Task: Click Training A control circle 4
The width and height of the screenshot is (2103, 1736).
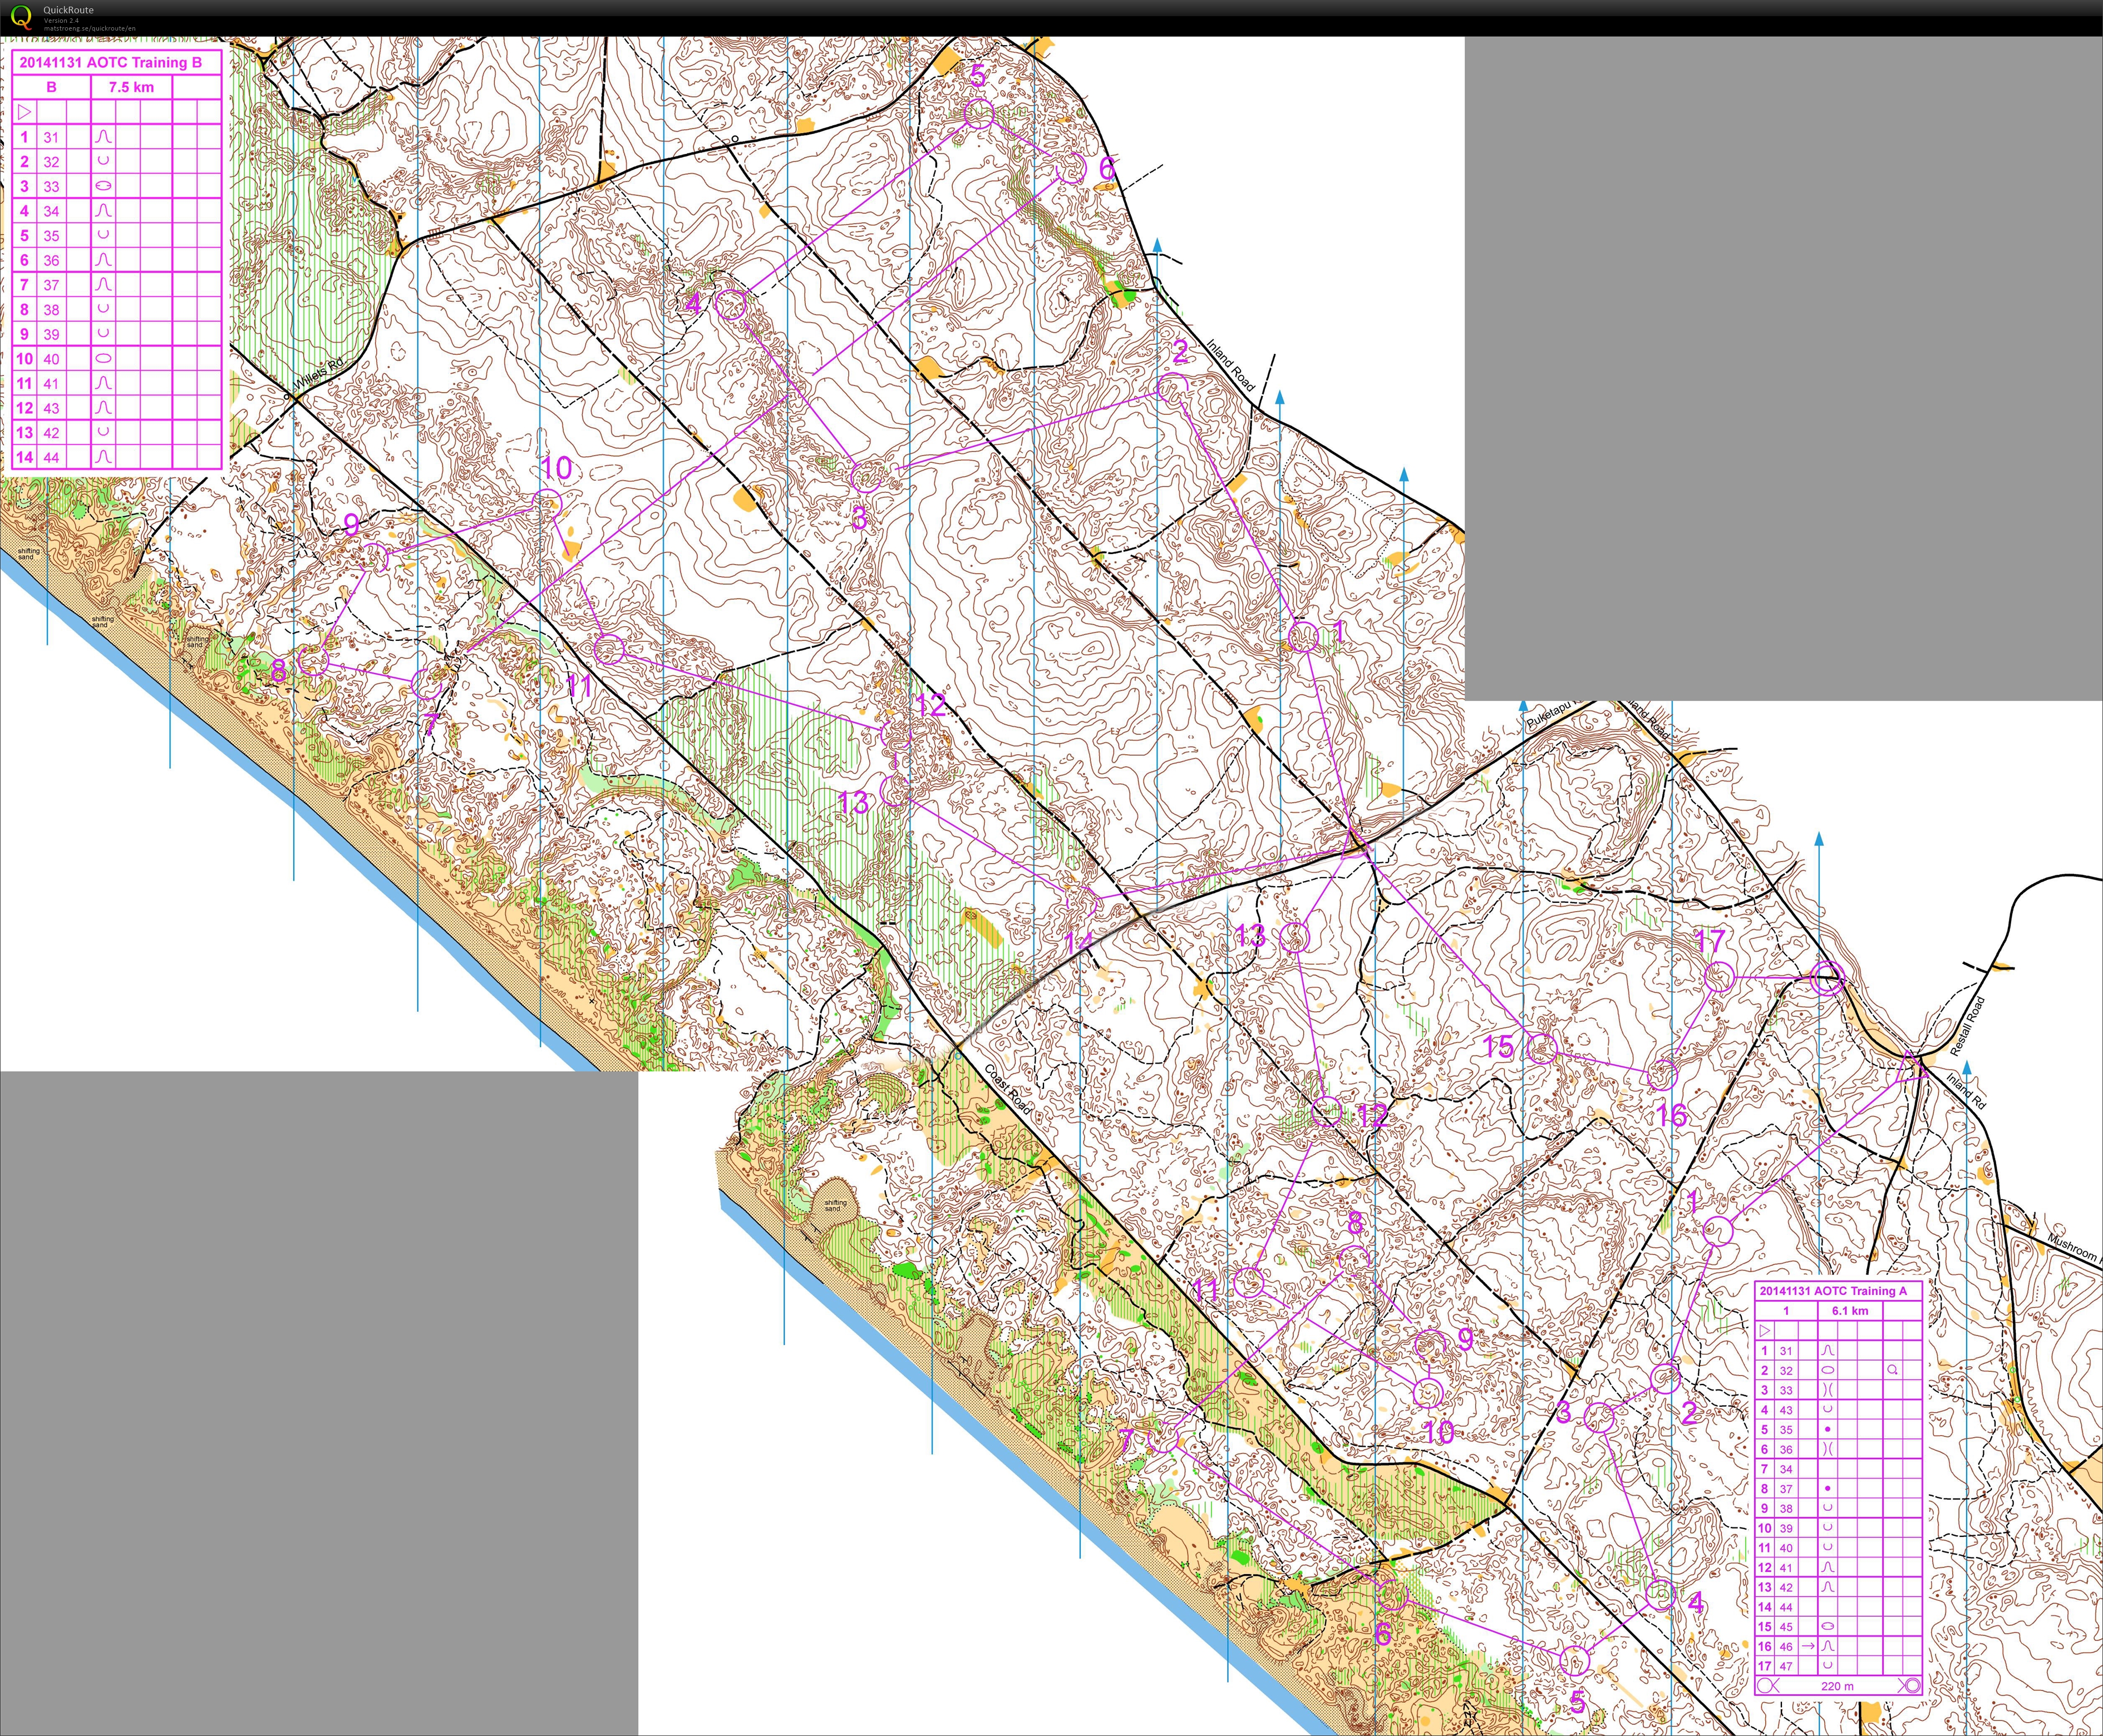Action: tap(1661, 1595)
